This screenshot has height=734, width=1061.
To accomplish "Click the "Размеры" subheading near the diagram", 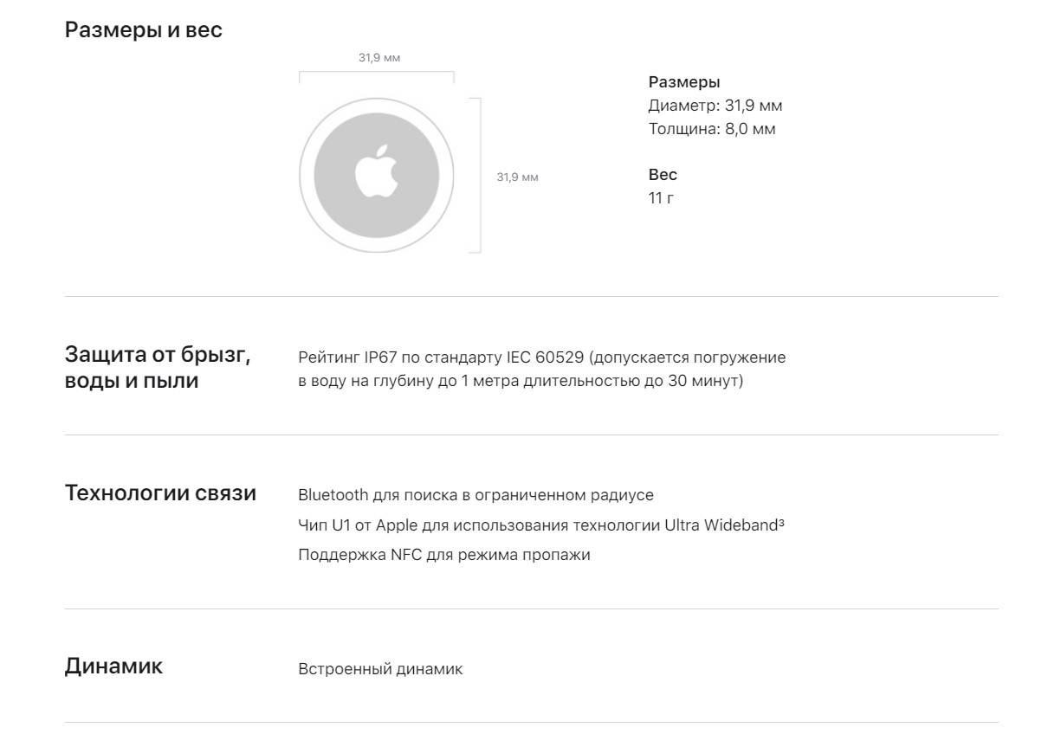I will coord(684,82).
